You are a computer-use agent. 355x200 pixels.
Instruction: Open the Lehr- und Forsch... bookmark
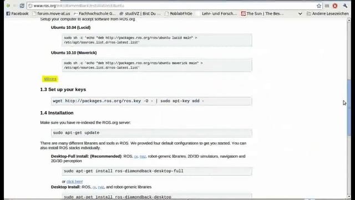click(217, 13)
